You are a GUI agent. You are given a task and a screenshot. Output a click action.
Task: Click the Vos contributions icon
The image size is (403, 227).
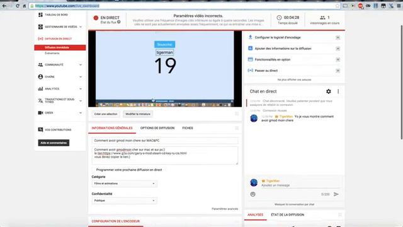pos(40,129)
